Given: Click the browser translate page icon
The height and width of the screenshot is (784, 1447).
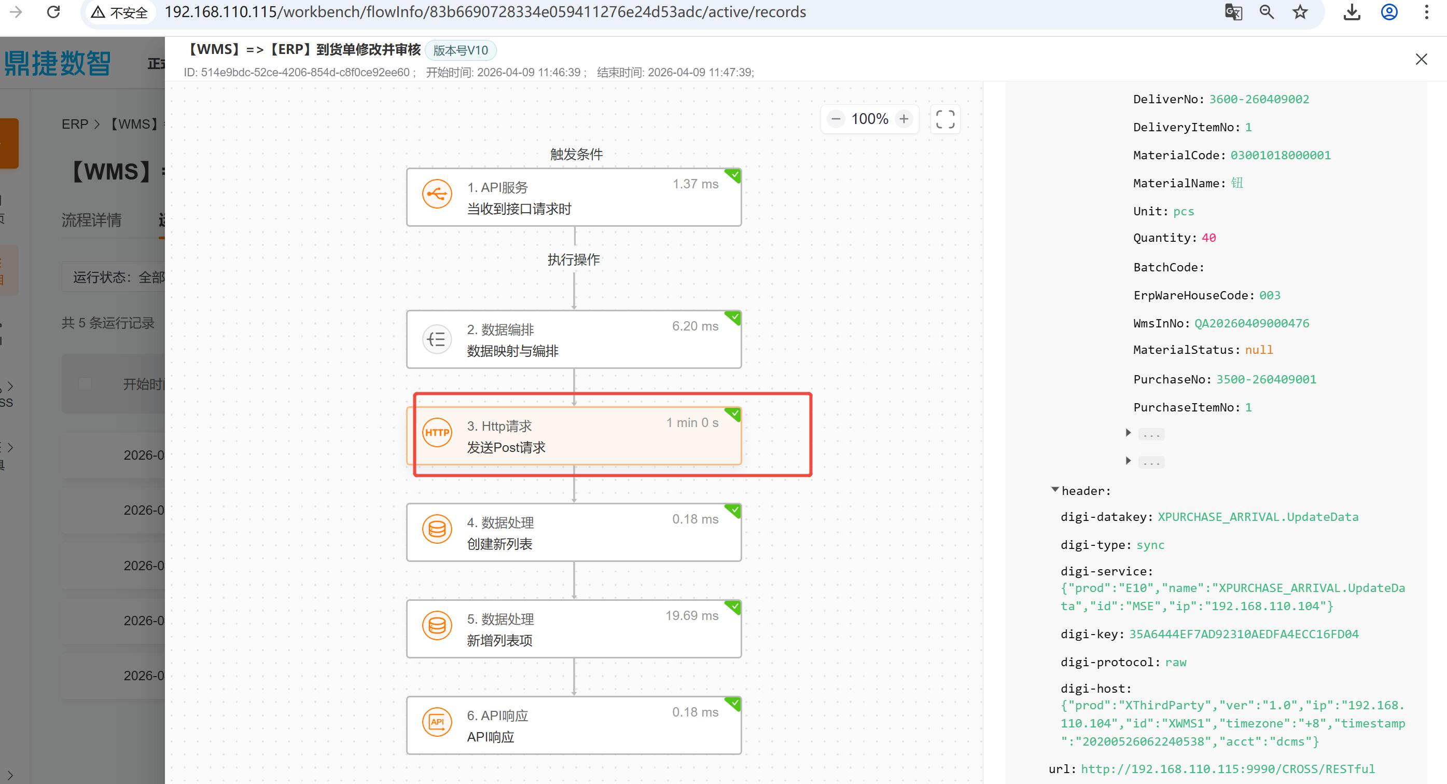Looking at the screenshot, I should (1233, 12).
